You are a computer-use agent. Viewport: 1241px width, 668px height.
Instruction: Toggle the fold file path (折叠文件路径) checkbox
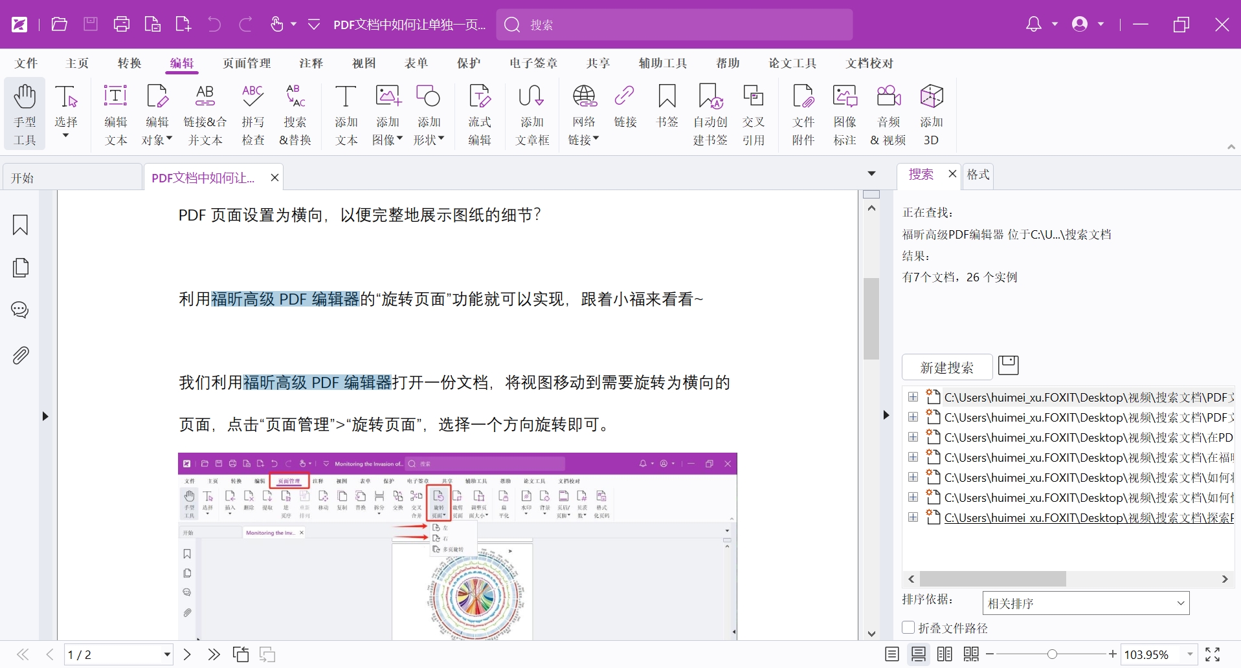coord(908,627)
